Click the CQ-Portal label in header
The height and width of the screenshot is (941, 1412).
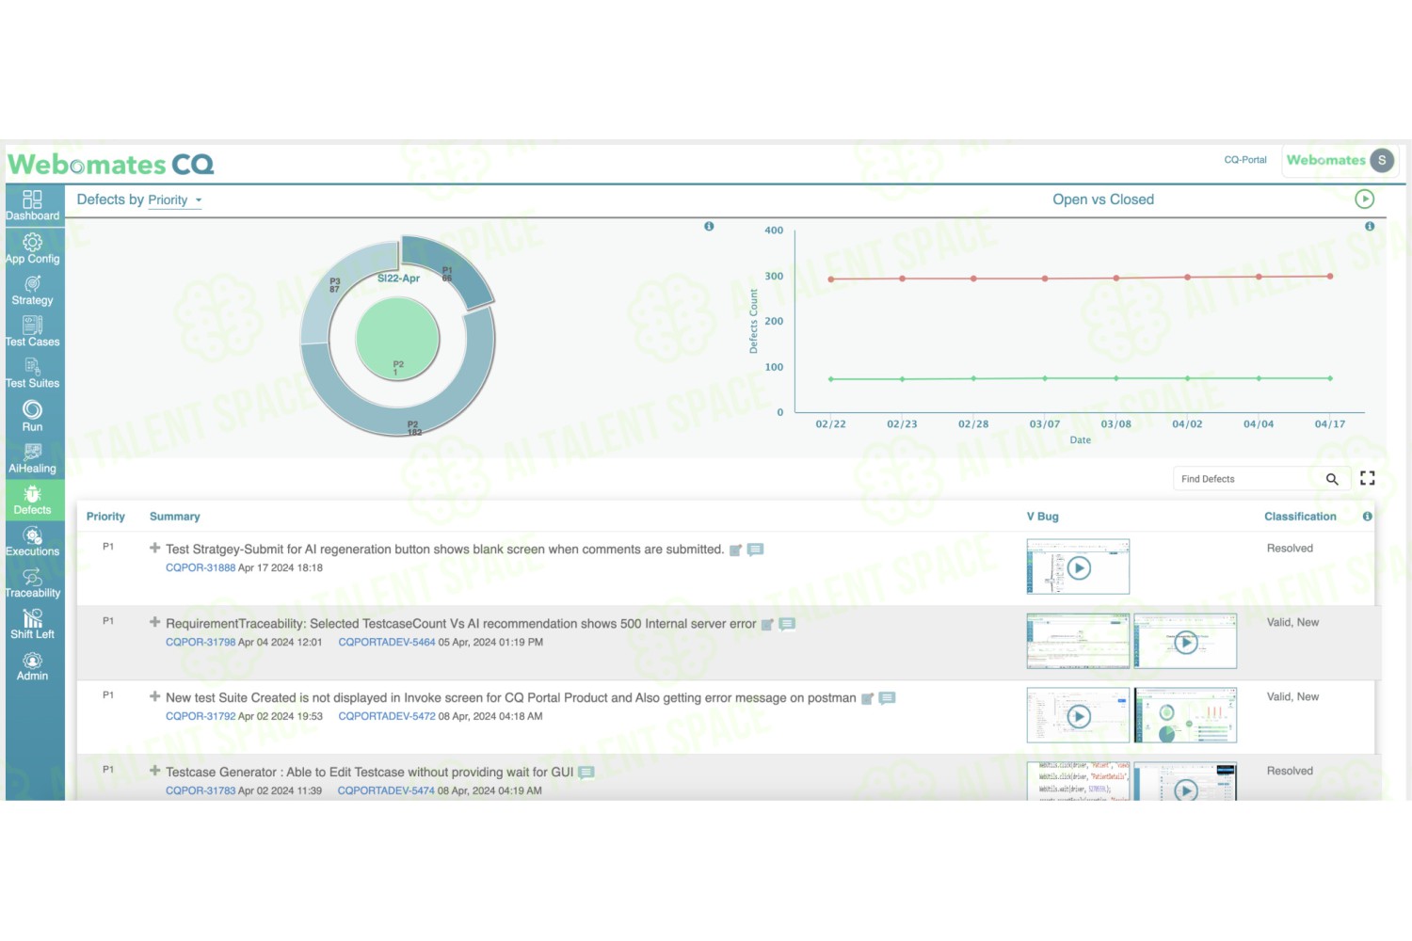1245,160
